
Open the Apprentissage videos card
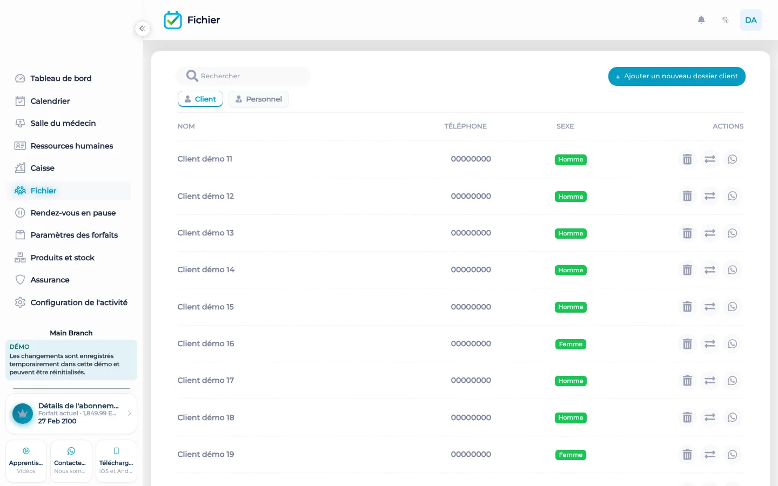pos(26,461)
